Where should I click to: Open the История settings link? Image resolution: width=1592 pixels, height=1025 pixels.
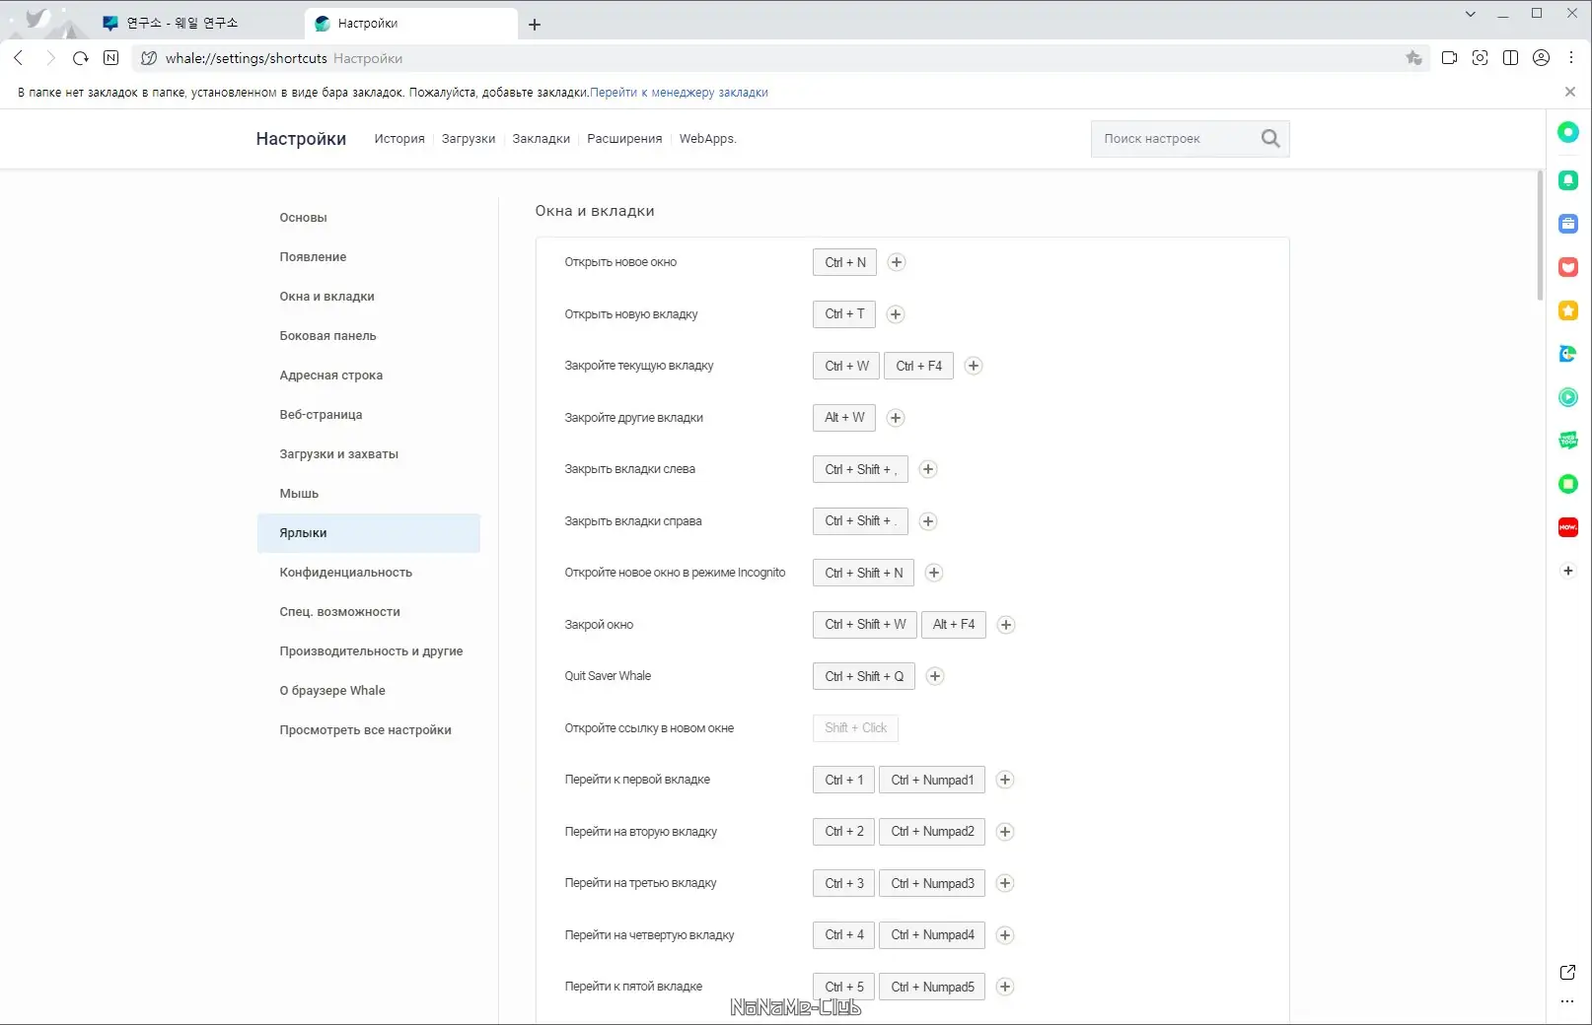[399, 139]
